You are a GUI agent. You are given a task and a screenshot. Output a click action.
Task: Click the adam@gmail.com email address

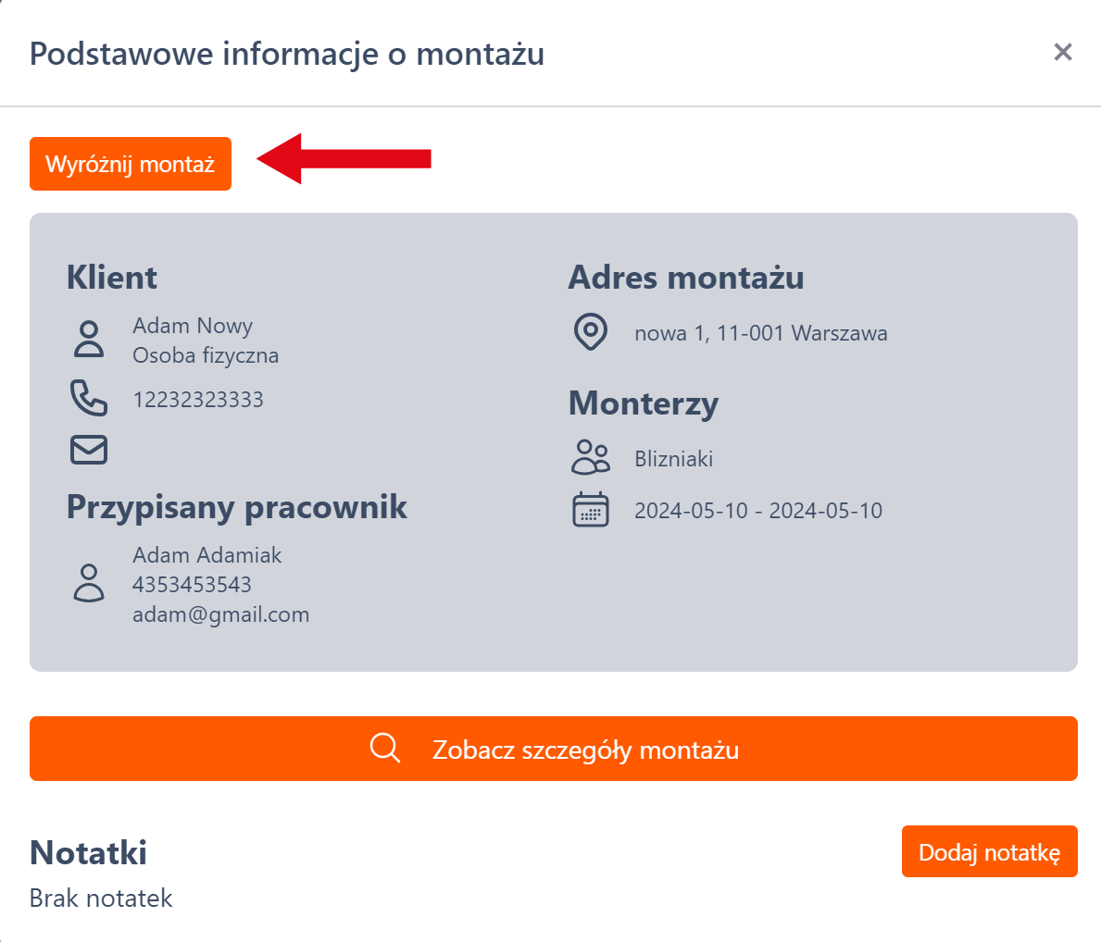tap(220, 614)
